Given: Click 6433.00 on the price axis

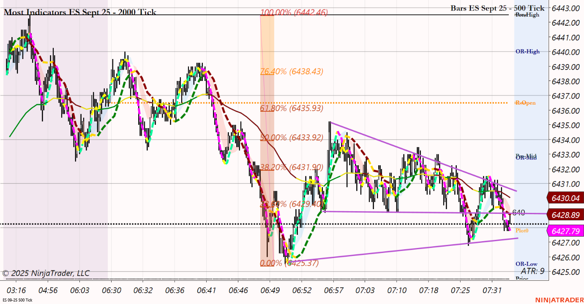Looking at the screenshot, I should point(566,154).
